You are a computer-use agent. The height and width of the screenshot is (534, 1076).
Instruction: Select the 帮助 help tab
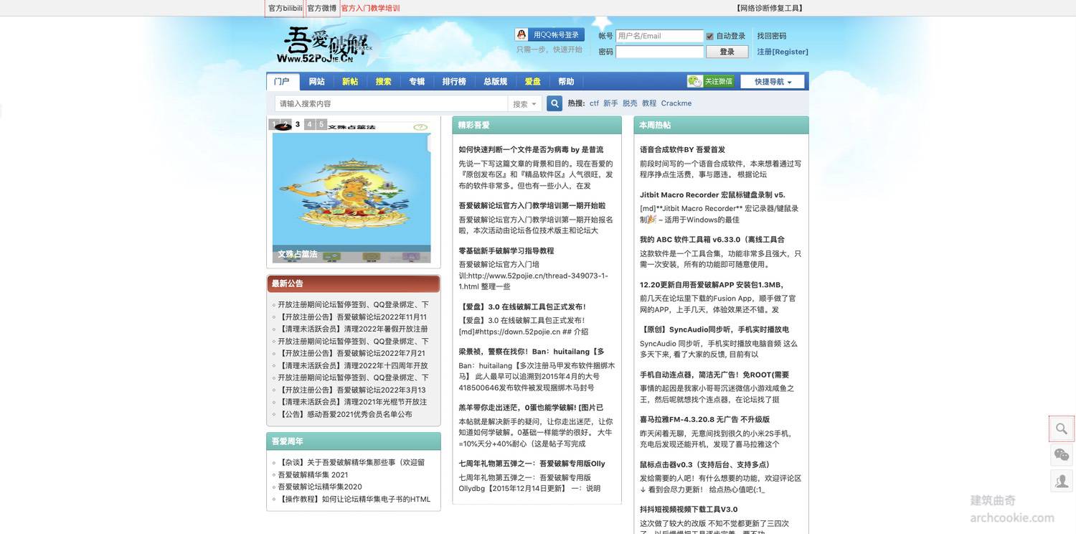click(565, 80)
